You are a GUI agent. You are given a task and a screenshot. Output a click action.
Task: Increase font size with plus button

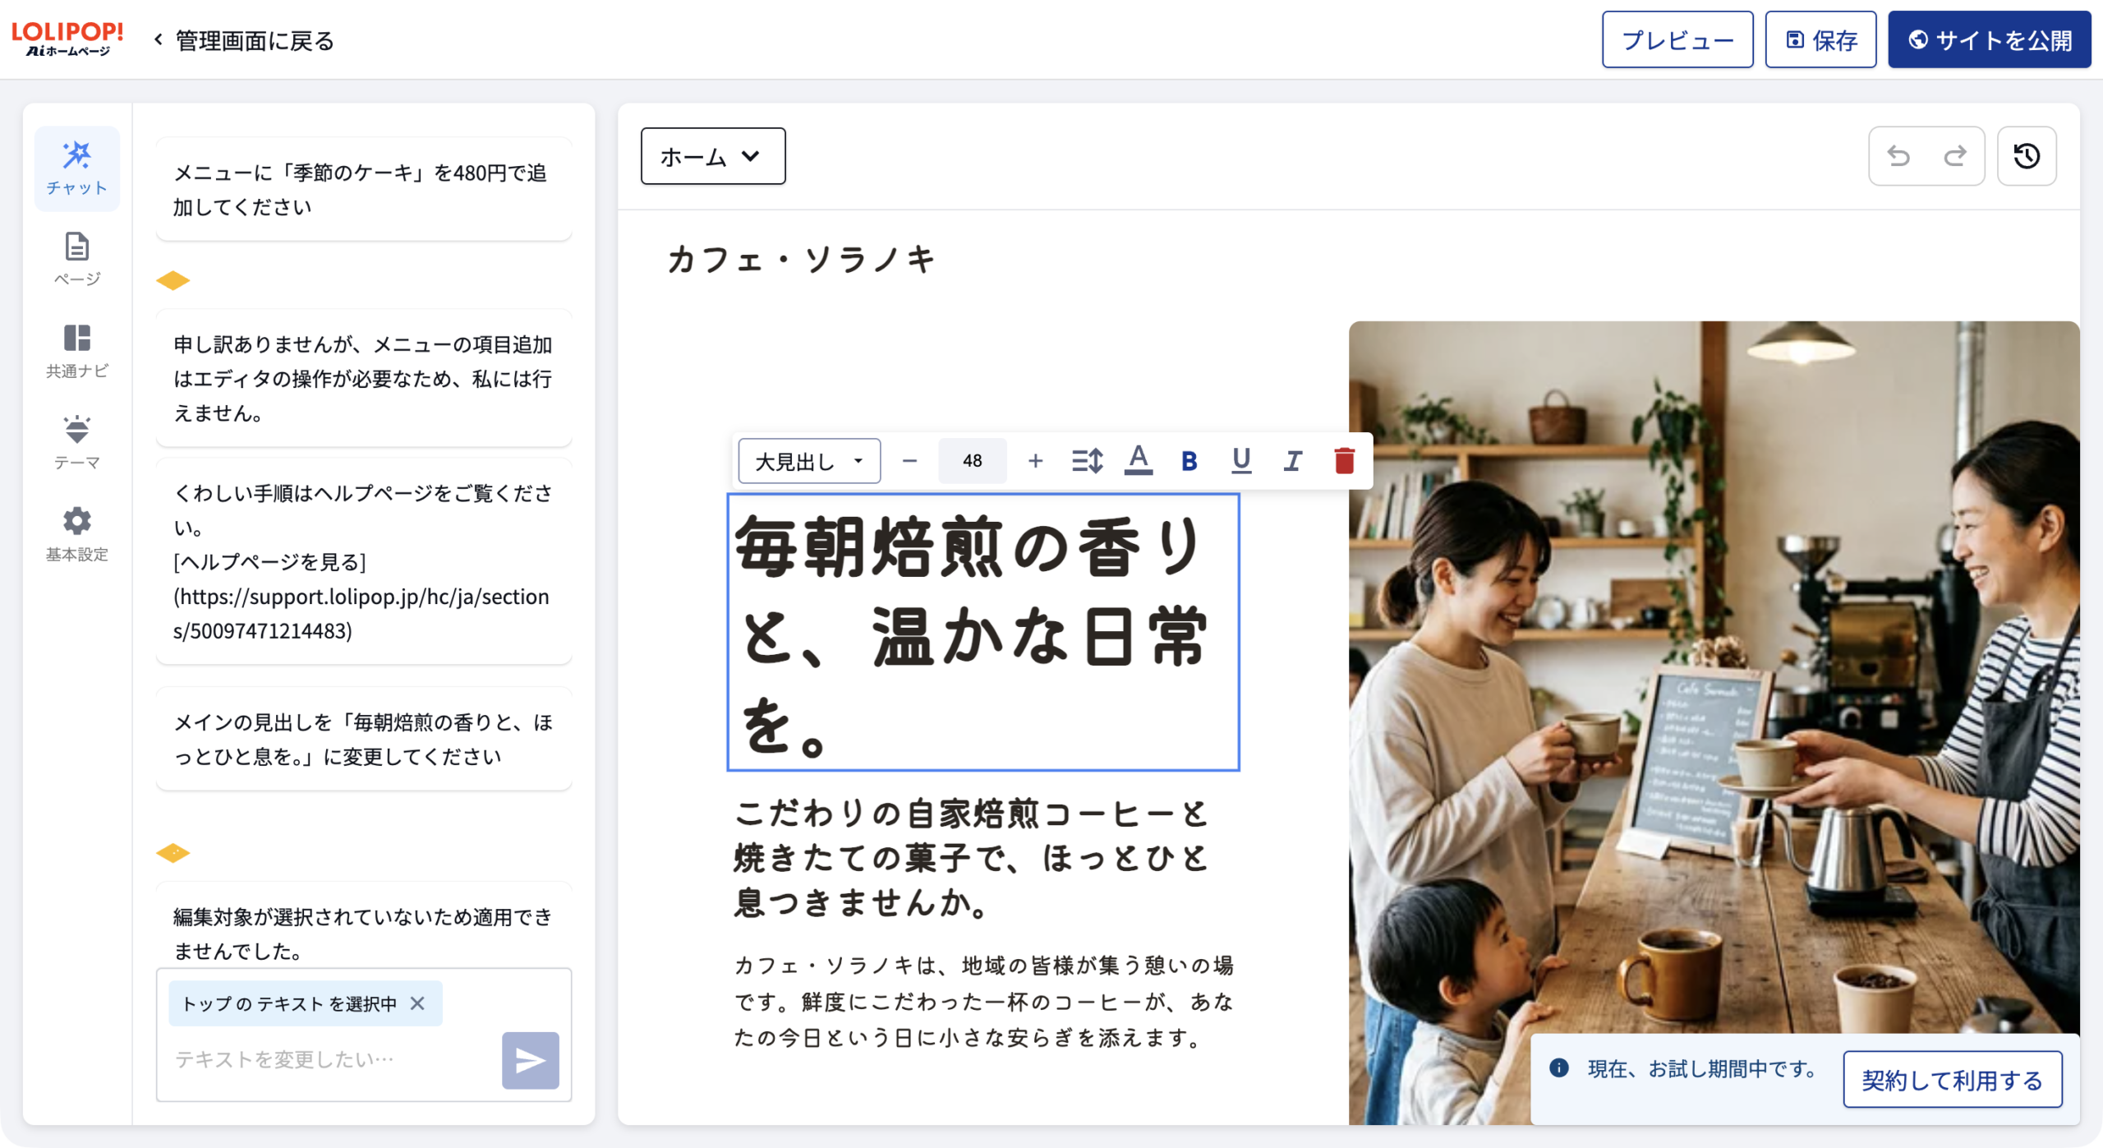click(1035, 461)
